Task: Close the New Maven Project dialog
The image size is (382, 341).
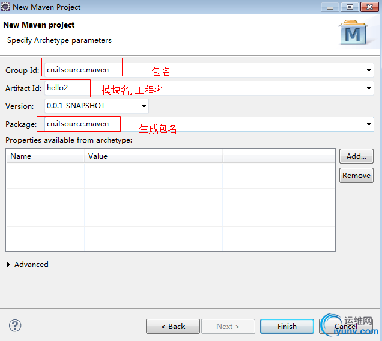Action: click(369, 7)
